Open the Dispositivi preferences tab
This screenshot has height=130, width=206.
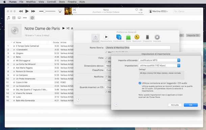coord(147,38)
